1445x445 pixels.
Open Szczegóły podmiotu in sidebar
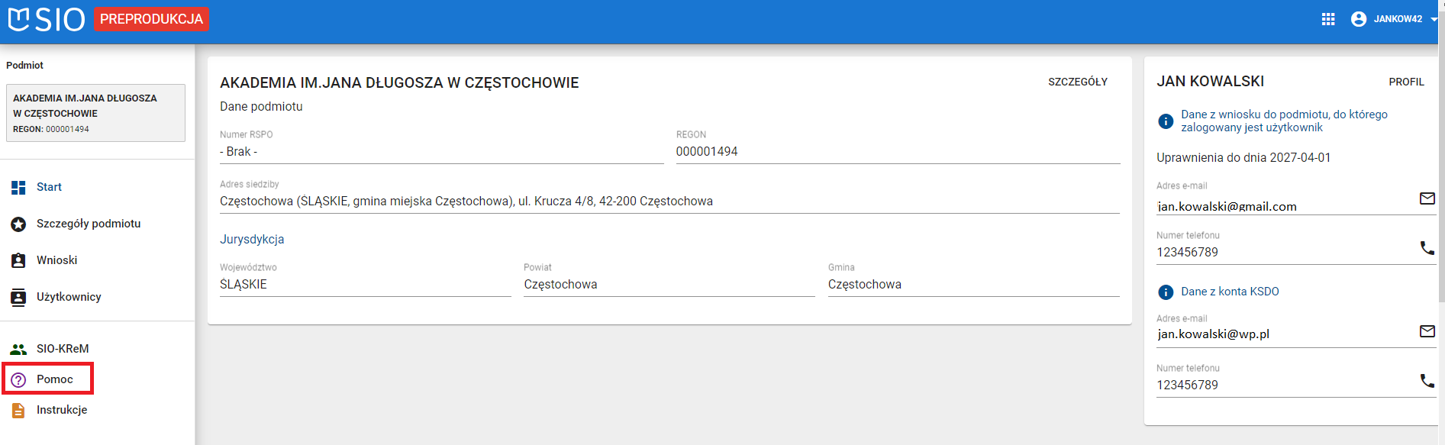[88, 224]
